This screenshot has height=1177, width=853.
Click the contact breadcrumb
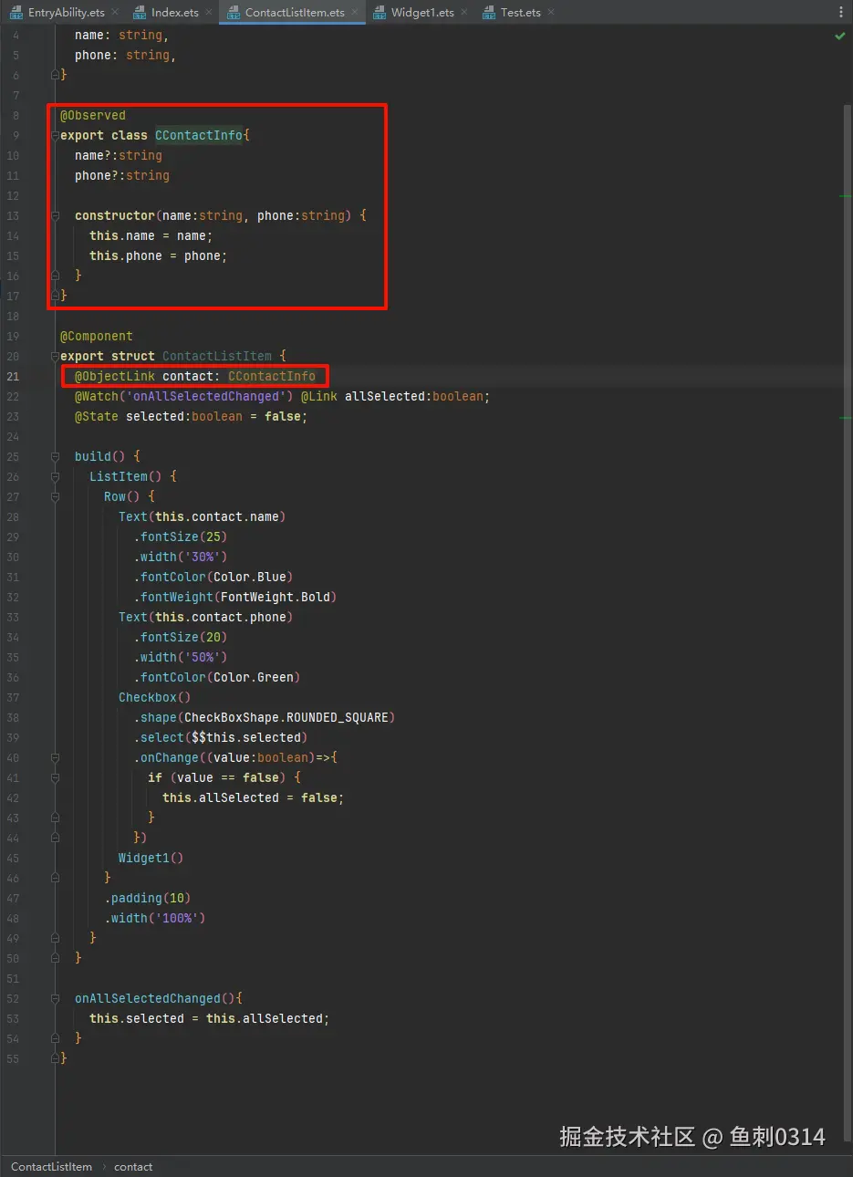pyautogui.click(x=133, y=1167)
